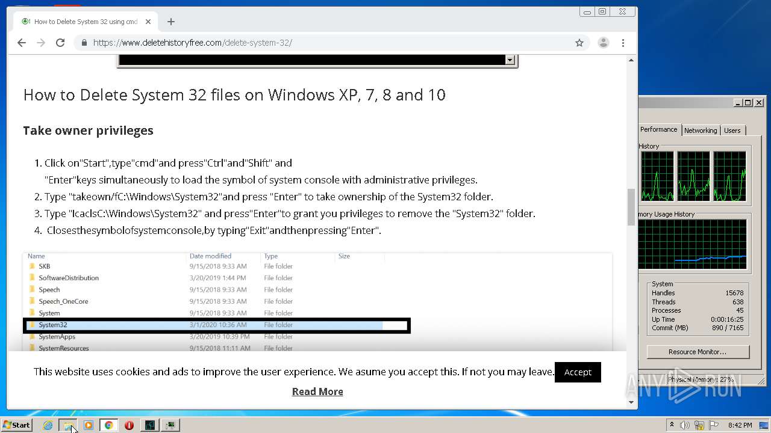Open Action Center flag icon
This screenshot has width=771, height=433.
click(713, 425)
